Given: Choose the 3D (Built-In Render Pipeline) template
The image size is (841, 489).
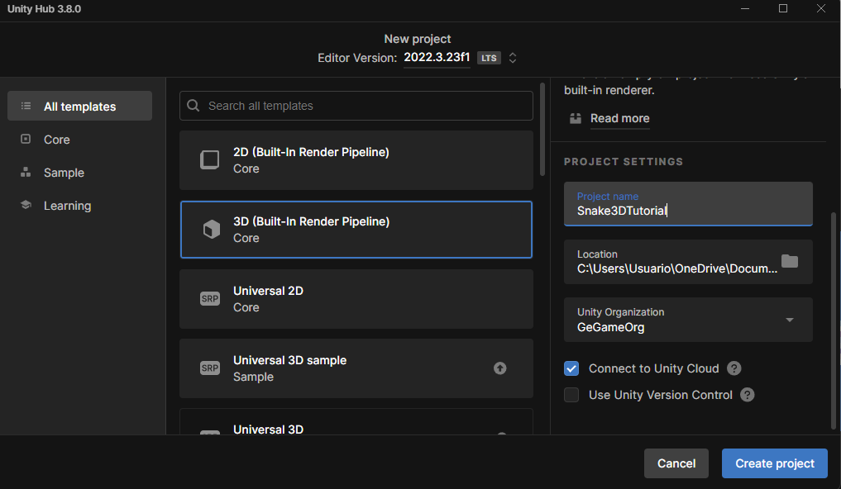Looking at the screenshot, I should tap(356, 230).
